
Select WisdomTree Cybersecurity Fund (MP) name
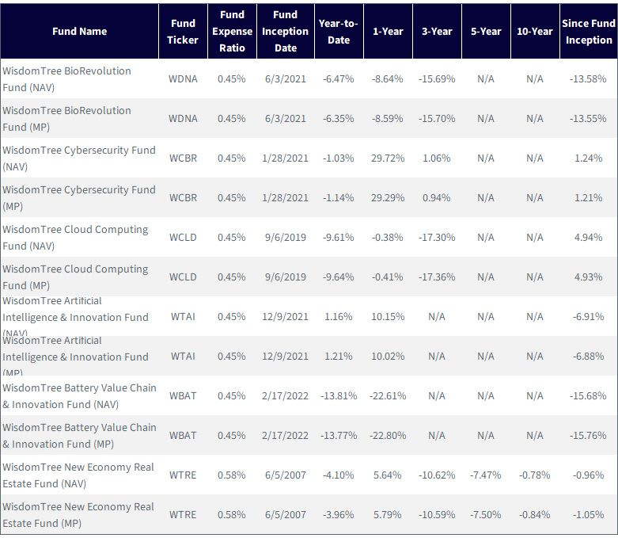pos(79,198)
